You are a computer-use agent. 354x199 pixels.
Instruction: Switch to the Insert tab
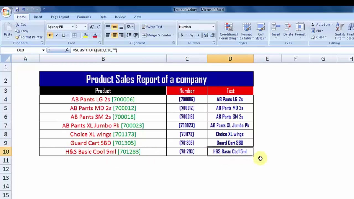point(38,17)
